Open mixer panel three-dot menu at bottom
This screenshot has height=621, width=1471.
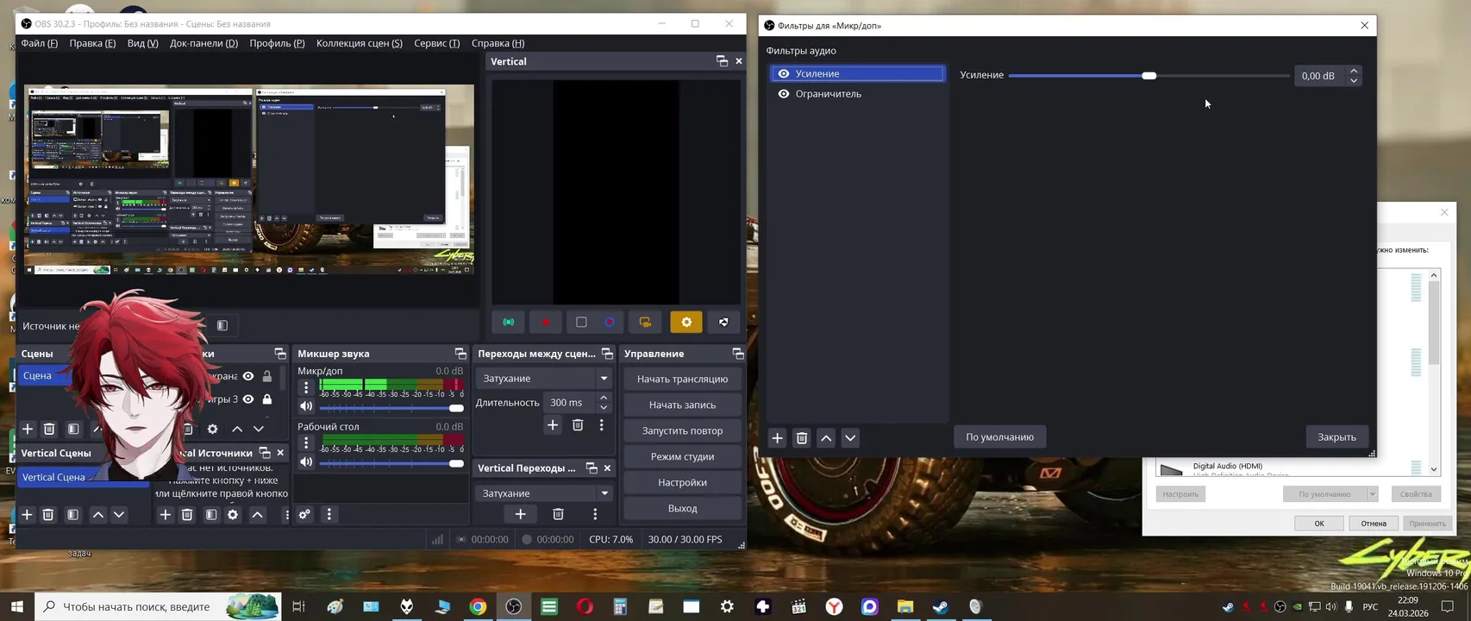(329, 515)
